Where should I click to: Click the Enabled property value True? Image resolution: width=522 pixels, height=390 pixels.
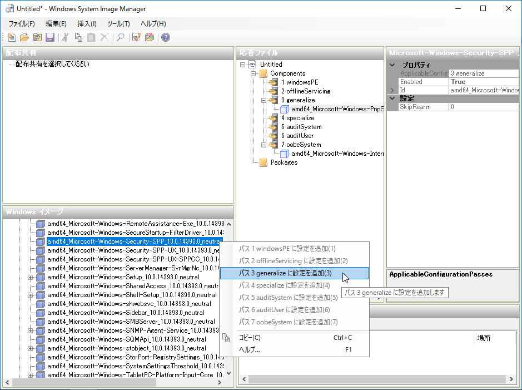484,82
